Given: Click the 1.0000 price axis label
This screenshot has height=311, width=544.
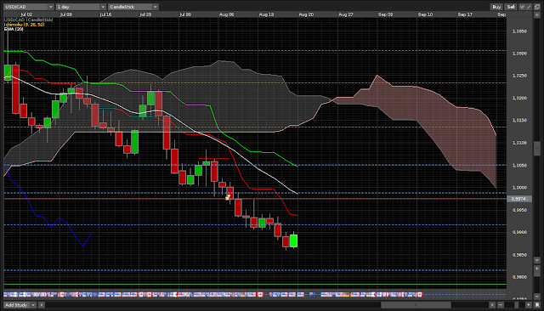Looking at the screenshot, I should coord(519,188).
